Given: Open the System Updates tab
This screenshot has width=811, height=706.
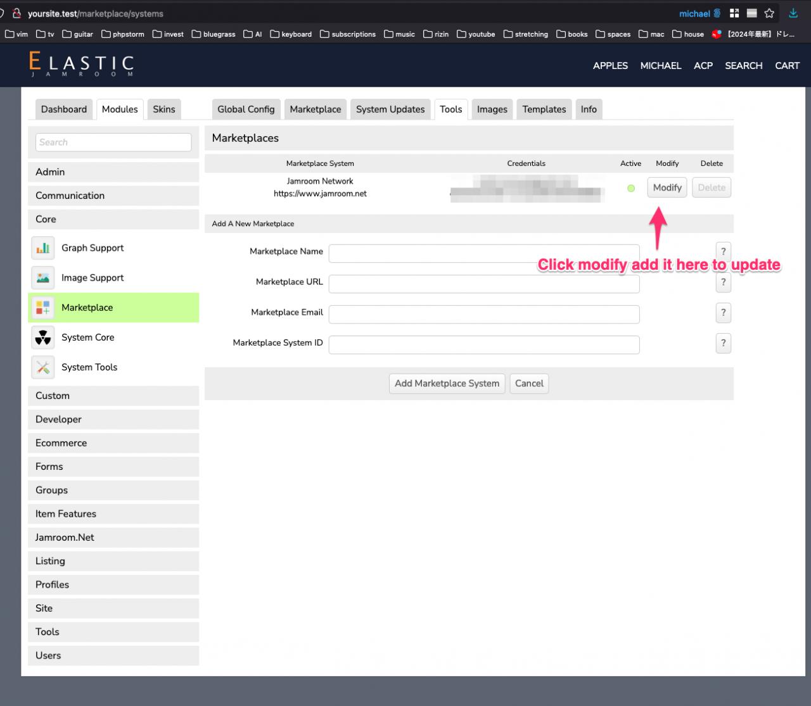Looking at the screenshot, I should (390, 110).
